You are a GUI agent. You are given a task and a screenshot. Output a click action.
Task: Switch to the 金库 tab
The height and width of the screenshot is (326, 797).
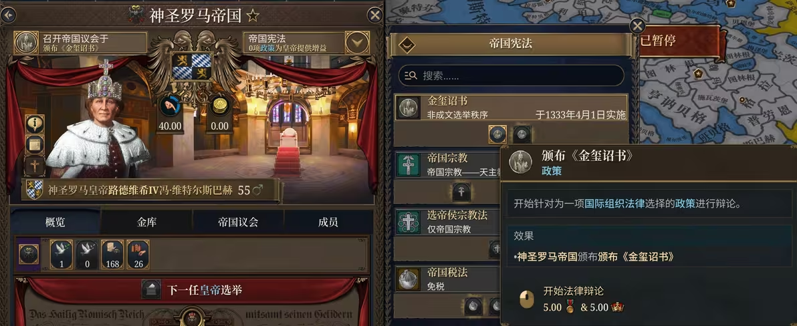[x=146, y=222]
